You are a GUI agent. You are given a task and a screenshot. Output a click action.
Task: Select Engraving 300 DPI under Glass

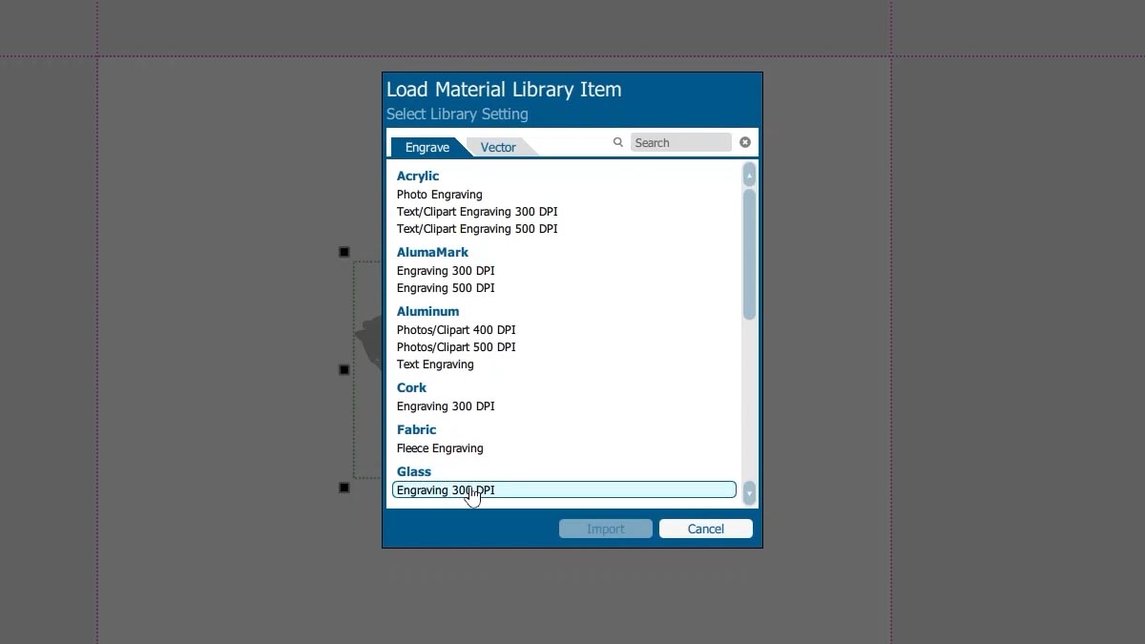click(x=446, y=489)
